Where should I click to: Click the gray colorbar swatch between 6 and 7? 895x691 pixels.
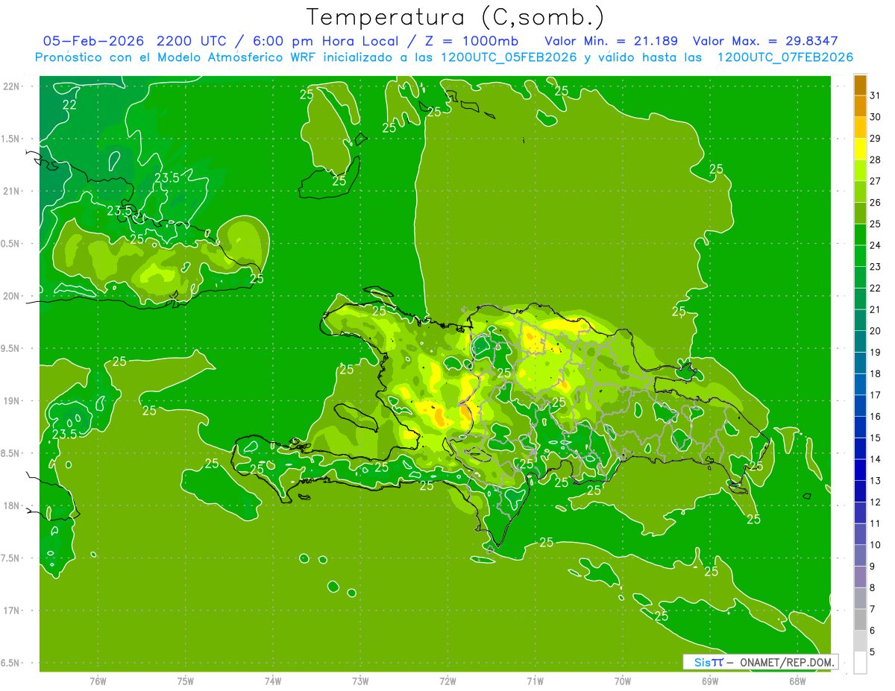[860, 619]
